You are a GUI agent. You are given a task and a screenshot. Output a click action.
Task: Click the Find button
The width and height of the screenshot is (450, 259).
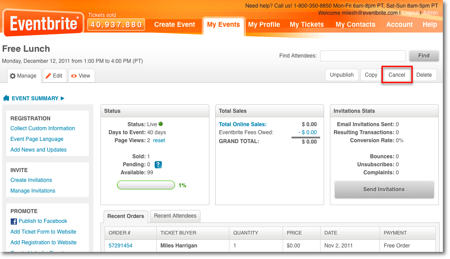tap(424, 56)
